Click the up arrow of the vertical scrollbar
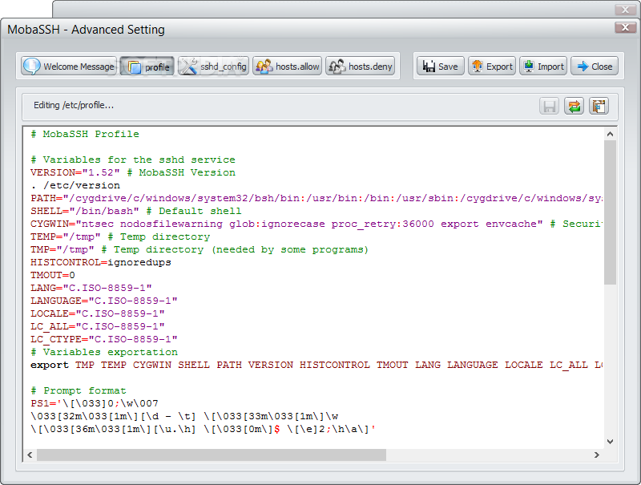 (610, 134)
